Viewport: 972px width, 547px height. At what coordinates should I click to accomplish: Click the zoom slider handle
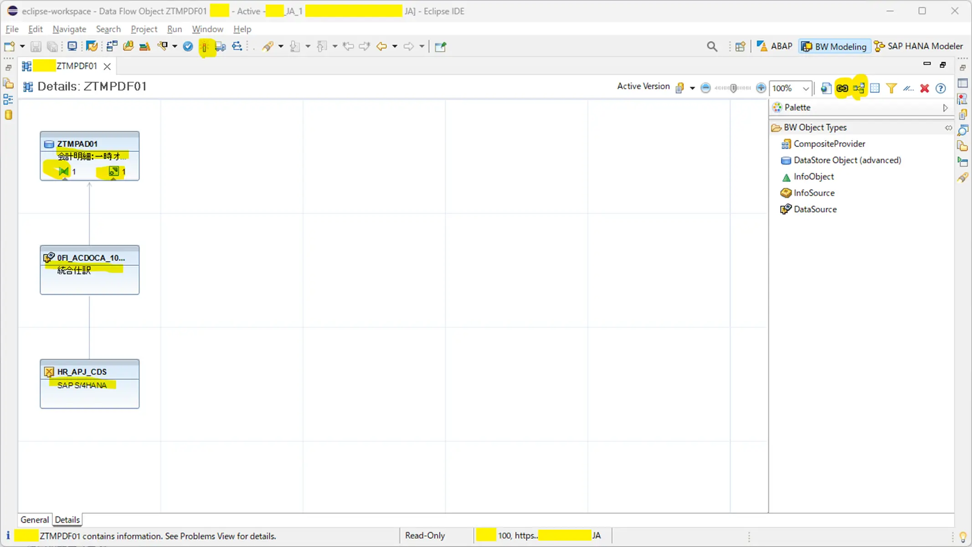click(x=733, y=88)
